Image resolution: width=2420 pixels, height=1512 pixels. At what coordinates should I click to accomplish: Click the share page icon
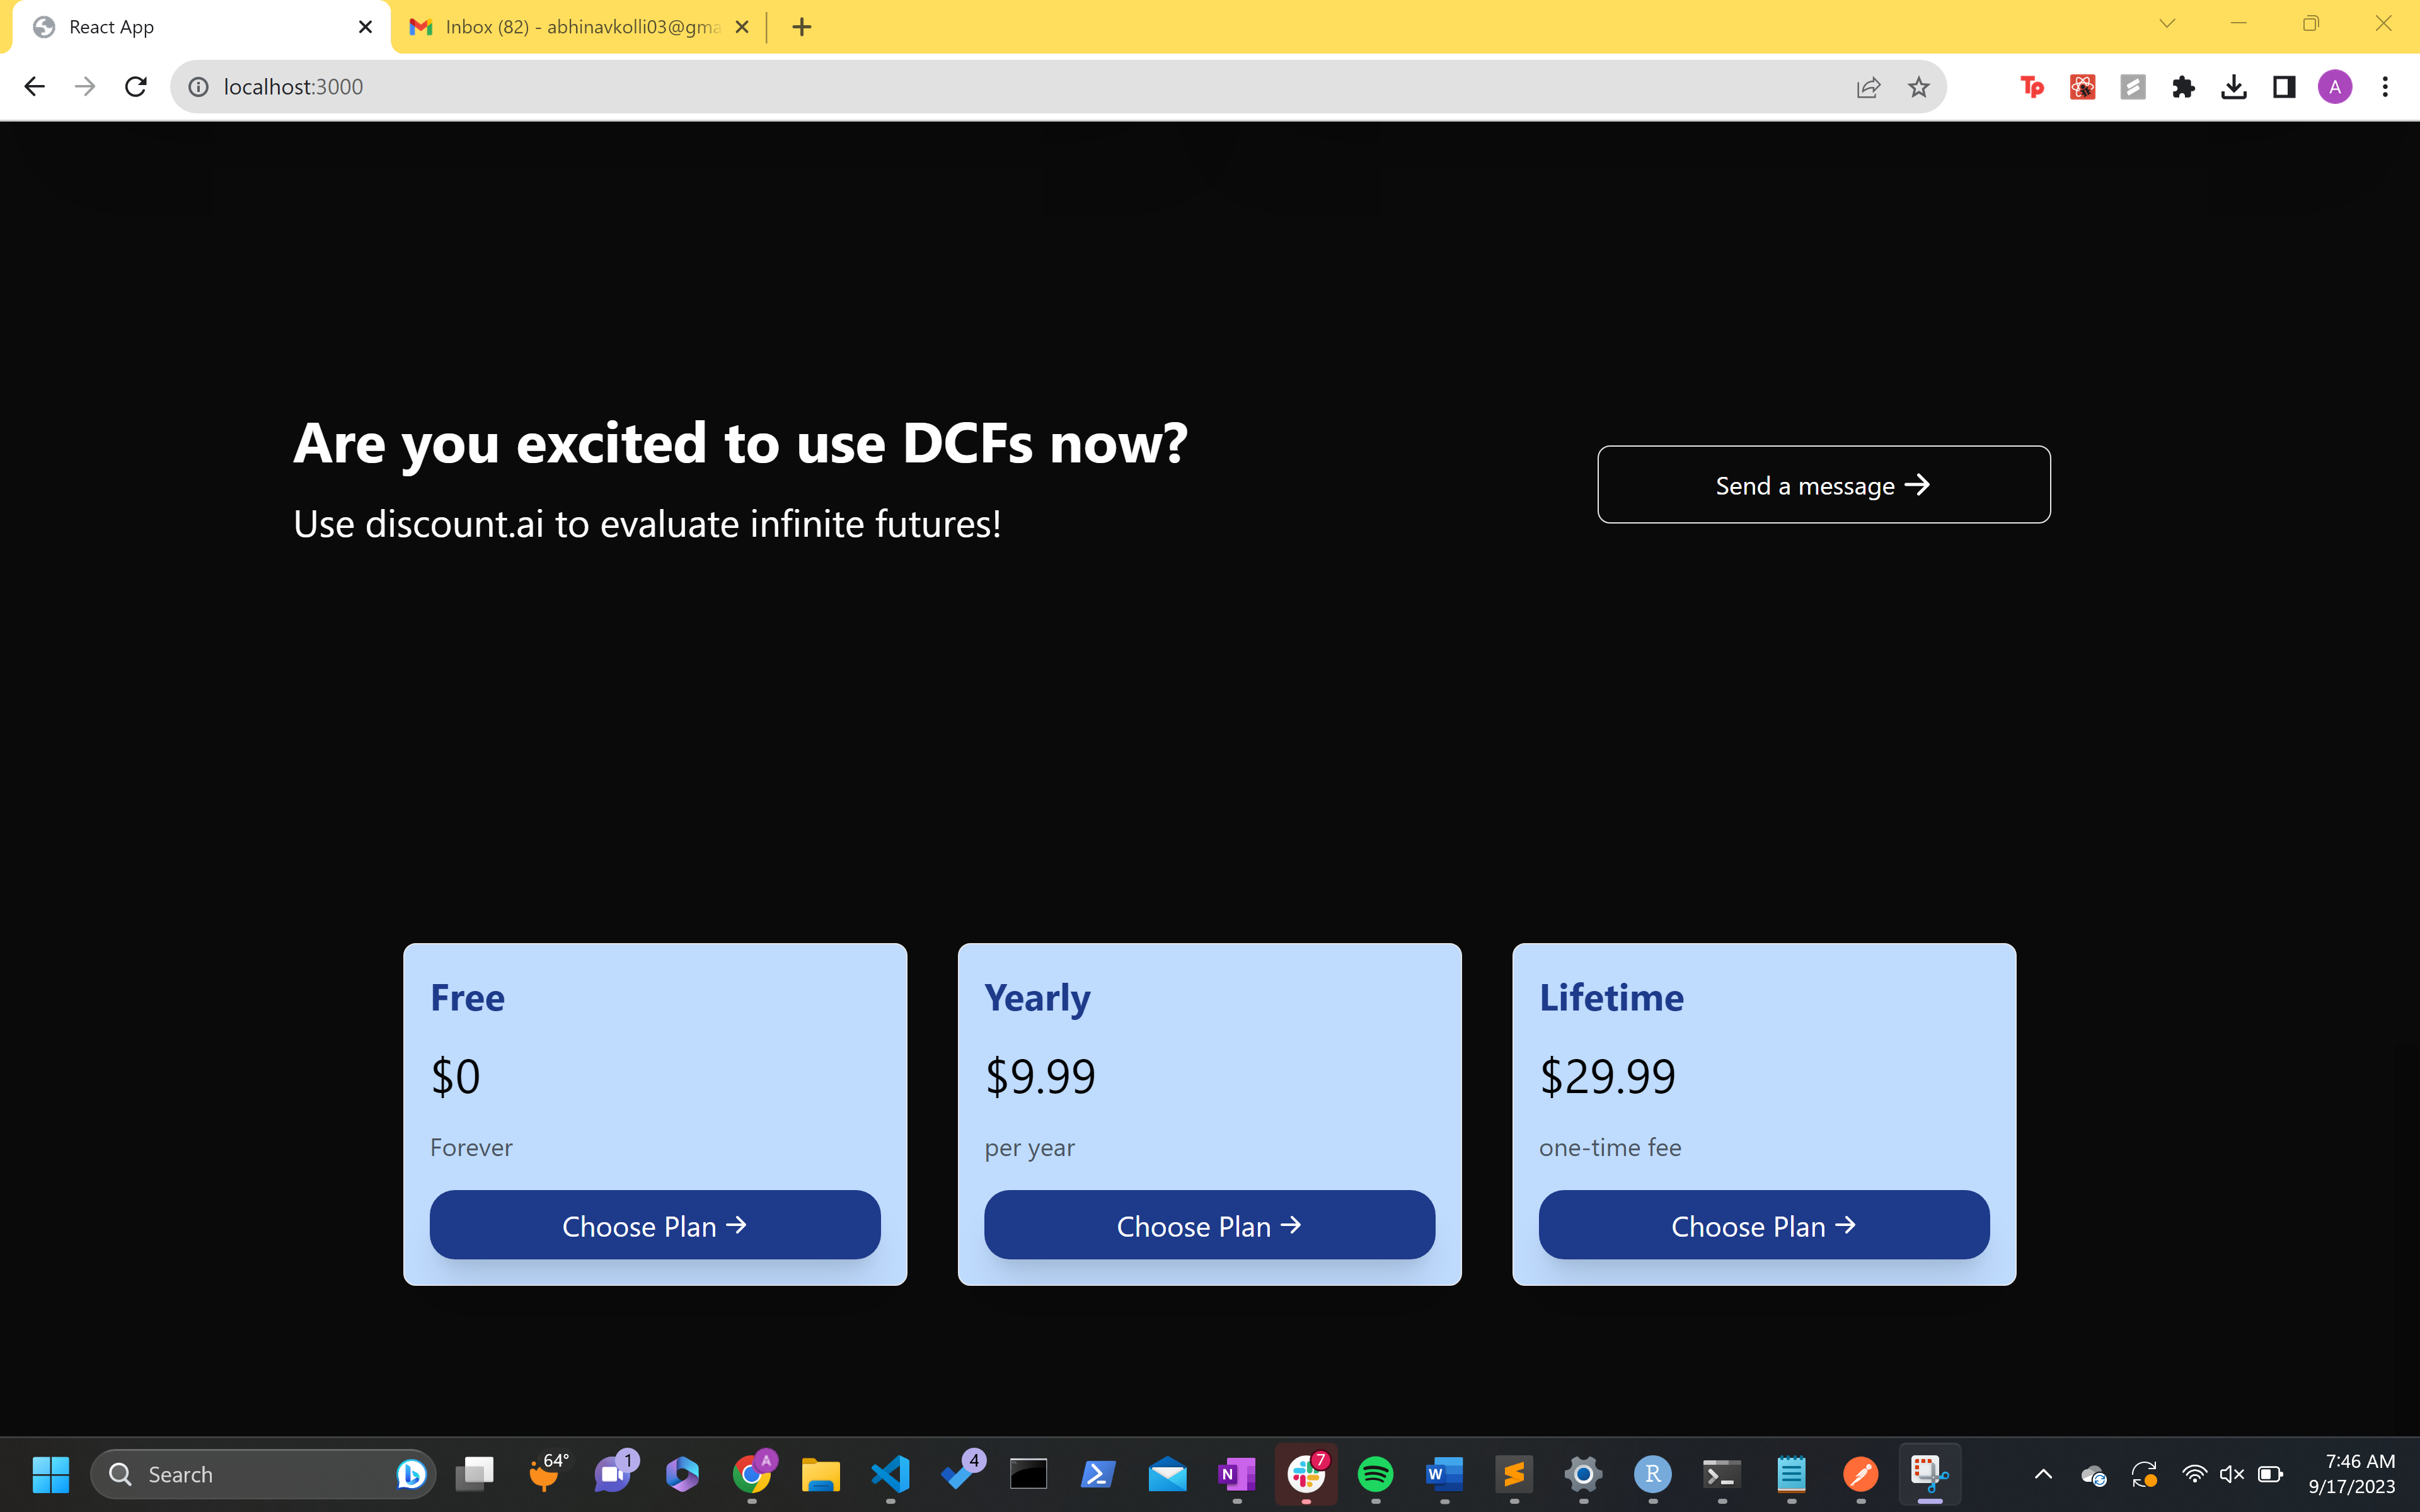coord(1868,87)
